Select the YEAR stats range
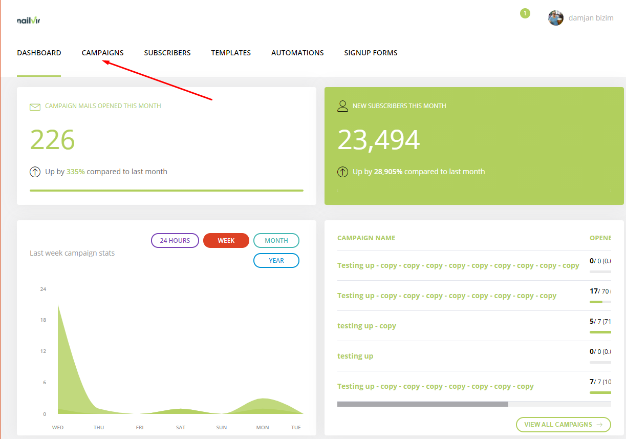This screenshot has height=439, width=626. pyautogui.click(x=276, y=261)
